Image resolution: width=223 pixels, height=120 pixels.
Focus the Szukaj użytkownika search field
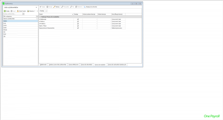coord(13,14)
